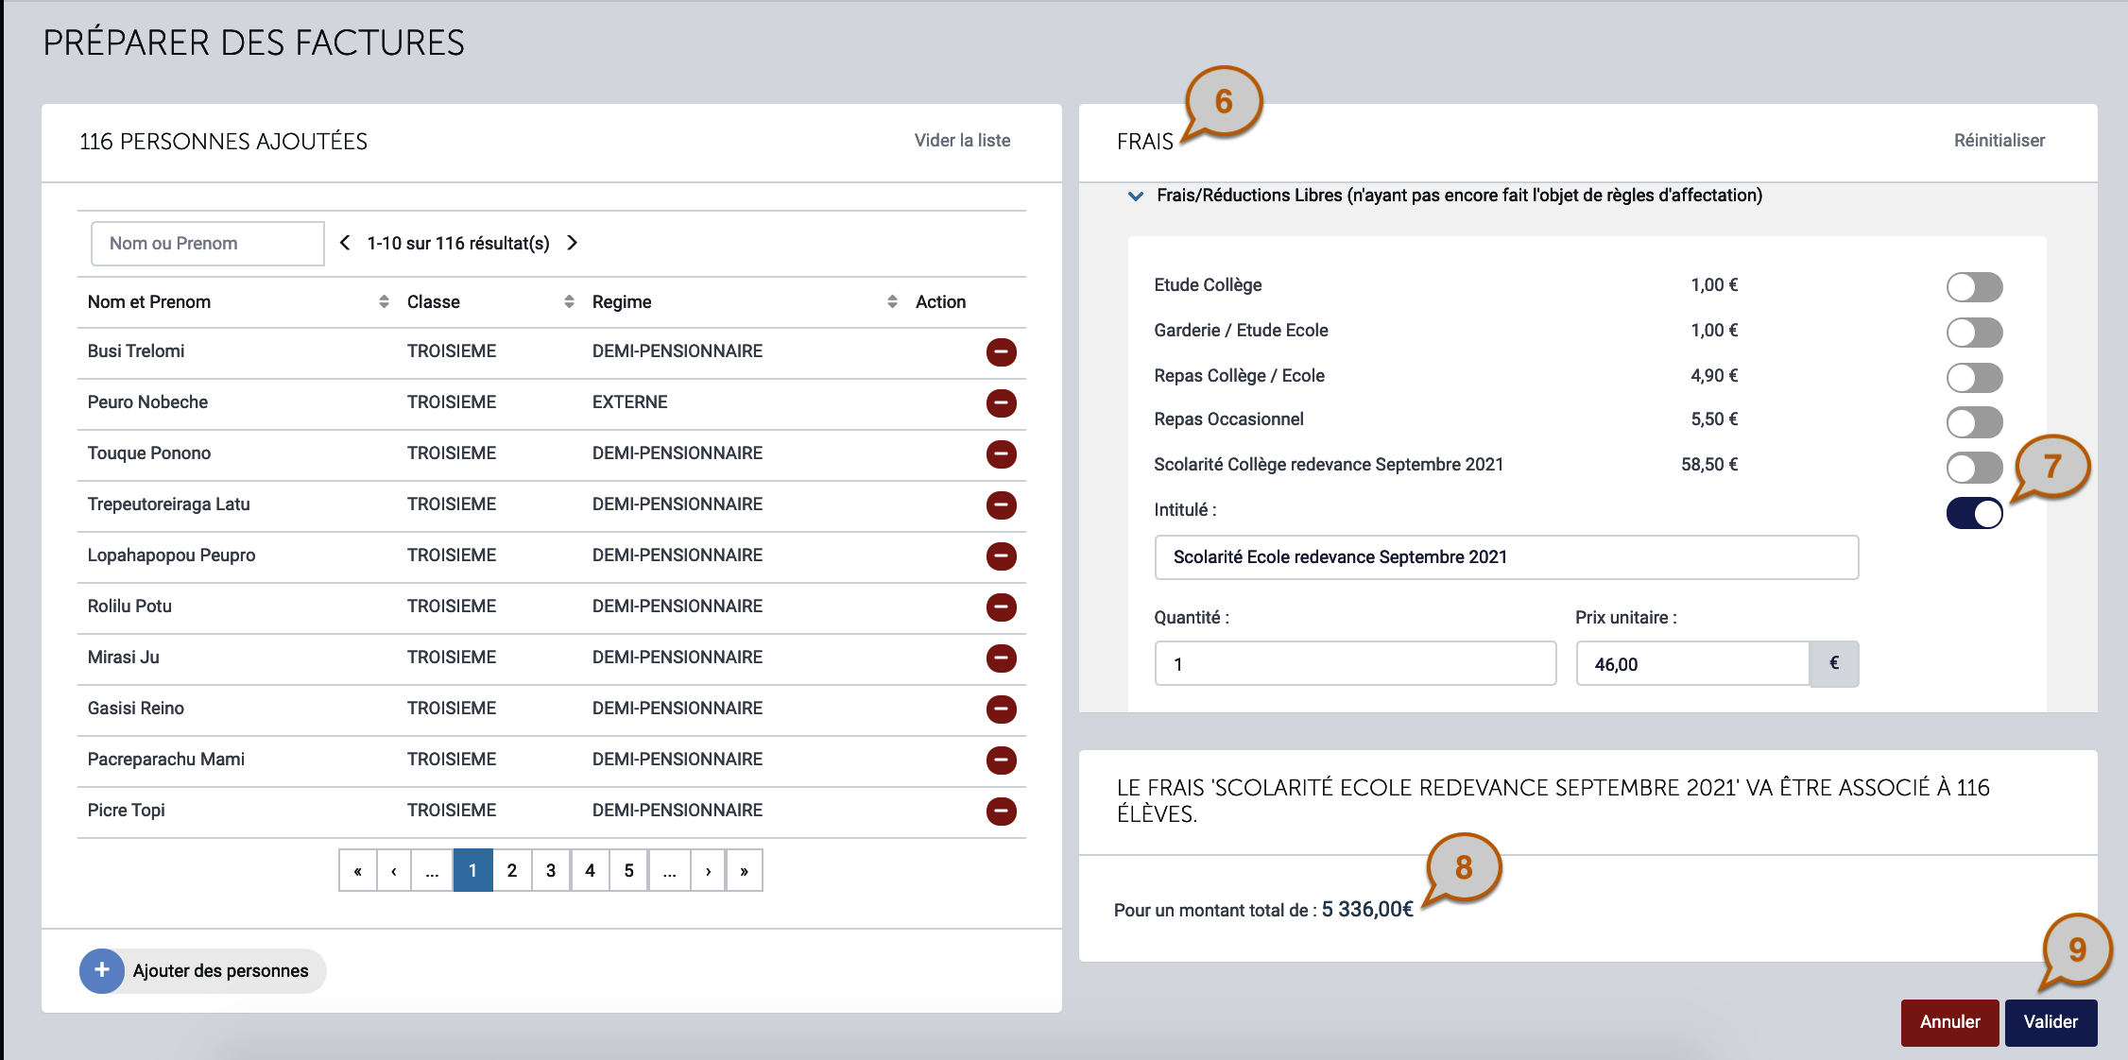Focus the Nom ou Prenom search field

click(x=208, y=244)
